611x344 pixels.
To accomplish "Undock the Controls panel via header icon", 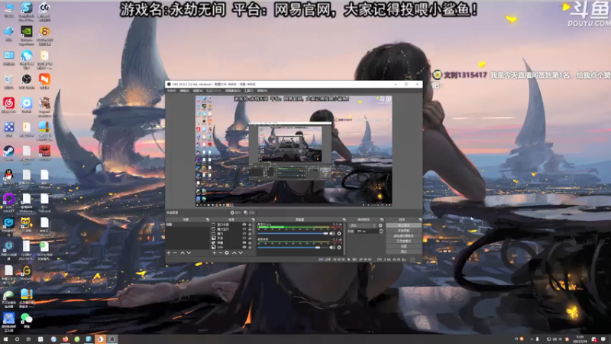I will (420, 219).
